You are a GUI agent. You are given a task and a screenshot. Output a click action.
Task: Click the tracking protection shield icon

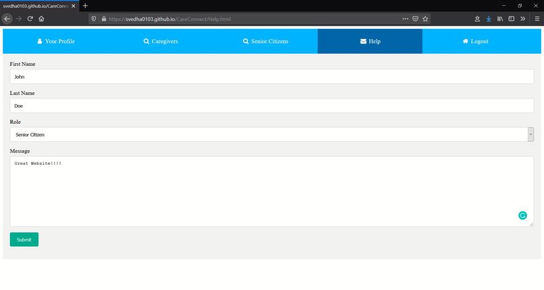(94, 19)
